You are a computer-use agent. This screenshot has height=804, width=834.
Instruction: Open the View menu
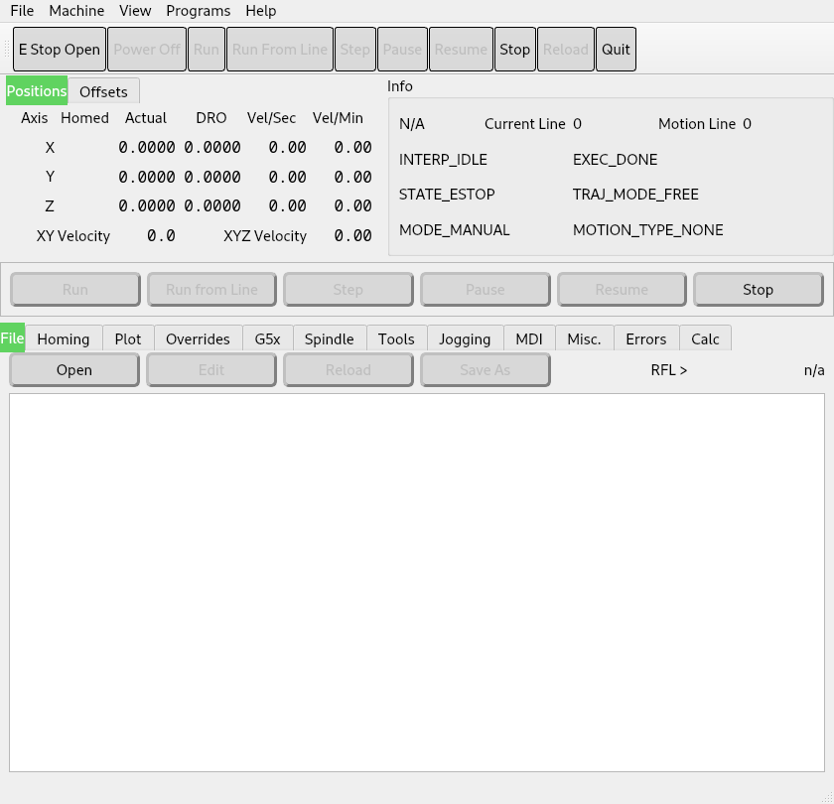135,11
